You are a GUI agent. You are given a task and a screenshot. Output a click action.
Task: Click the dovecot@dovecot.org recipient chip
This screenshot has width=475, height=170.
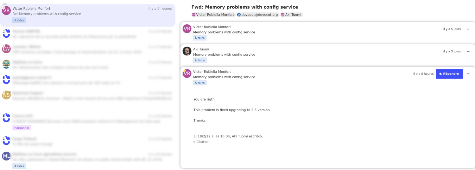(x=257, y=15)
